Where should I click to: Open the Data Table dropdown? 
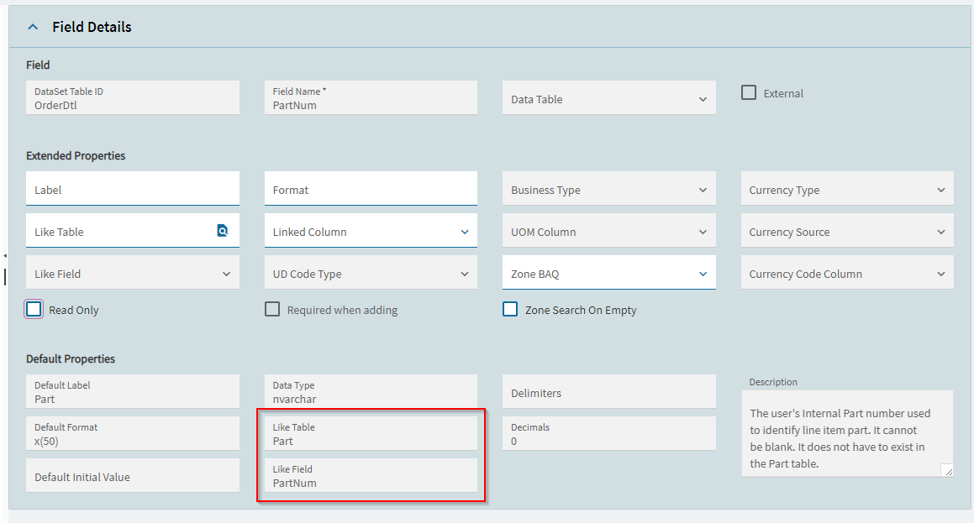click(608, 98)
